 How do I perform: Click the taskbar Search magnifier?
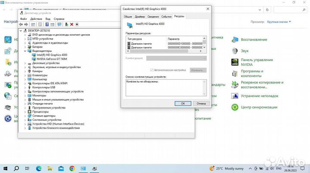point(16,168)
